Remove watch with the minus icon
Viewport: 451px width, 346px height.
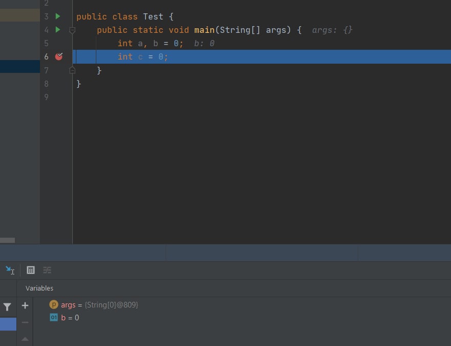tap(25, 322)
